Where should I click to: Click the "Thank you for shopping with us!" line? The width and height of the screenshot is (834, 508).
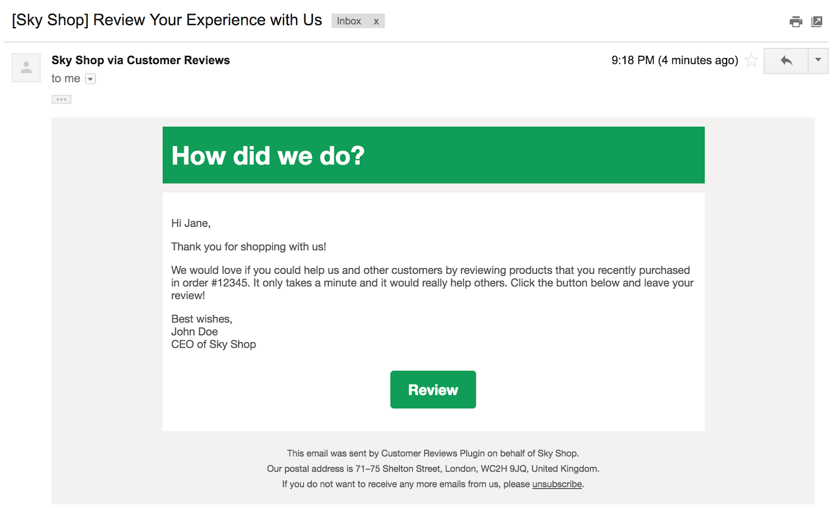click(x=249, y=247)
